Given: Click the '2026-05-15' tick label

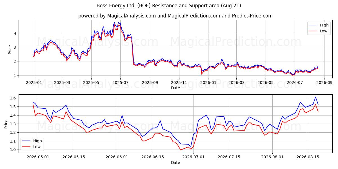Looking at the screenshot, I should [74, 157].
